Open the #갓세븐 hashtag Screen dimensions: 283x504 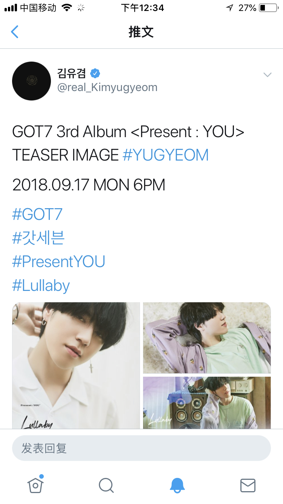pos(38,238)
